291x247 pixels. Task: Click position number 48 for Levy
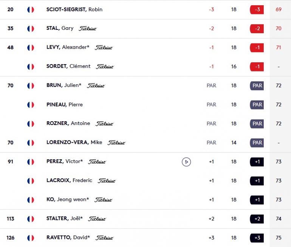click(11, 48)
